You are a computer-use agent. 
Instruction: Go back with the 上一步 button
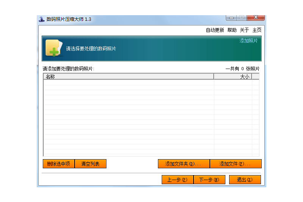click(x=177, y=180)
